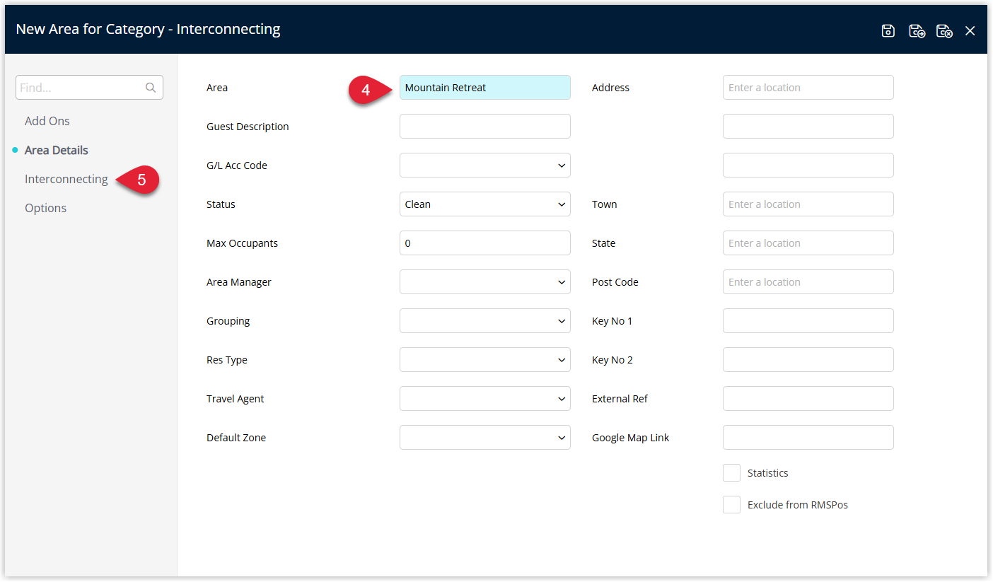Open the Add Ons section

tap(47, 121)
